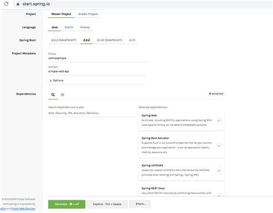
Task: Open the Pivotal Web Services link
Action: tap(23, 208)
